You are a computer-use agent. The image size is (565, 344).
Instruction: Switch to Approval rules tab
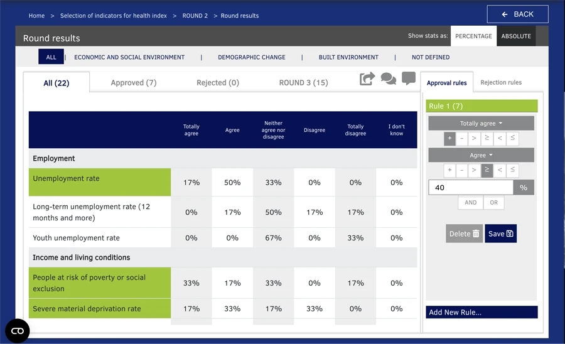pos(446,82)
